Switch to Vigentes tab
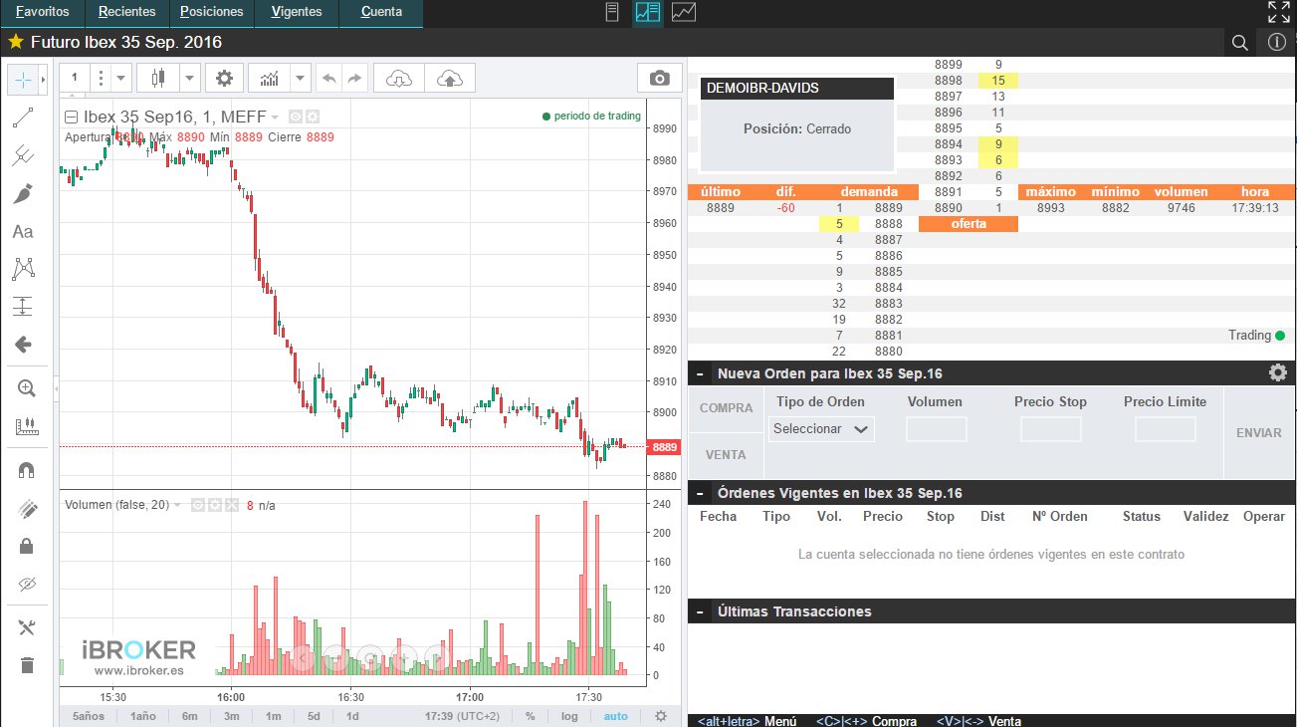 click(297, 12)
